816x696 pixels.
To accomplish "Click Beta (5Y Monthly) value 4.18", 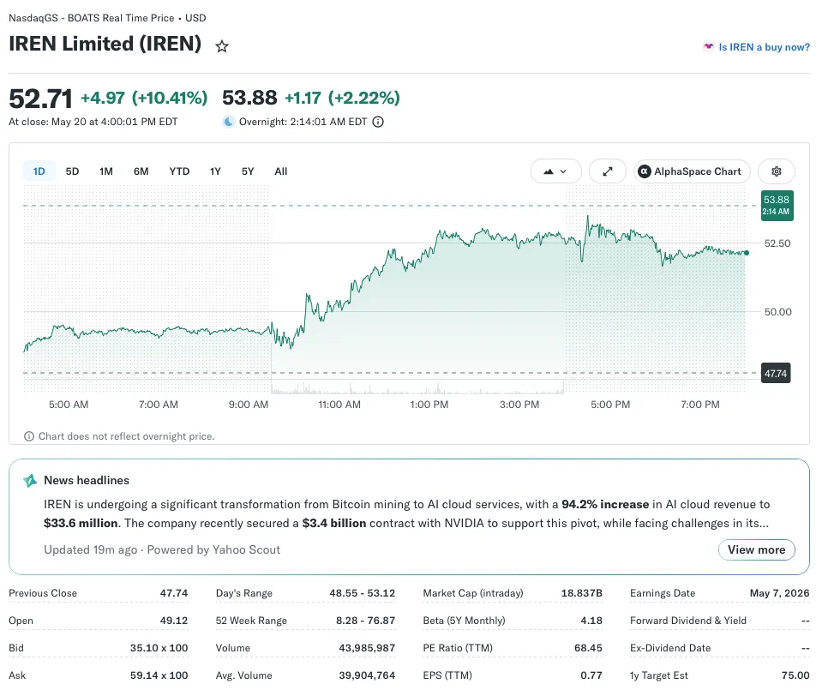I will [591, 621].
